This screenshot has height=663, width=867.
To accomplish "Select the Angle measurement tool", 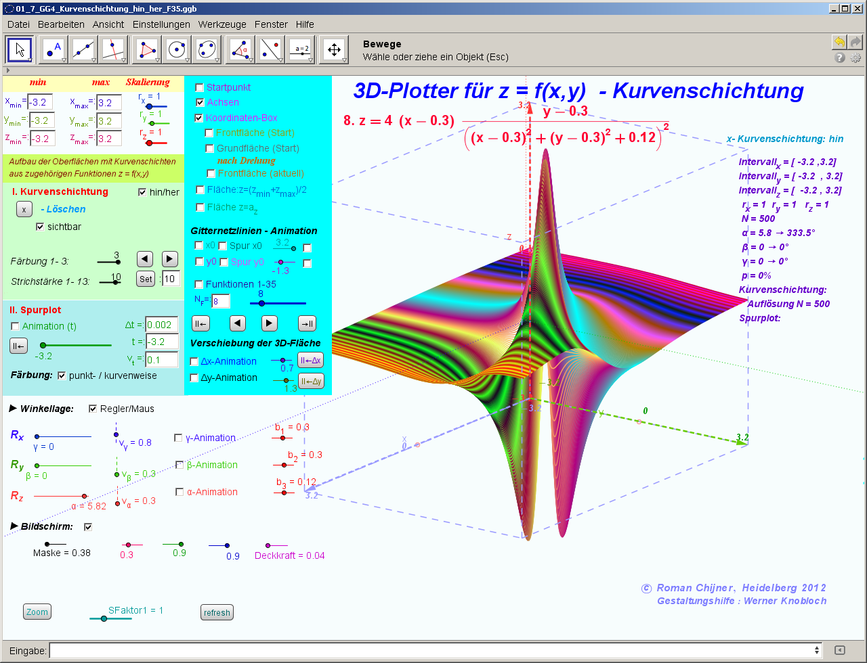I will (x=240, y=49).
